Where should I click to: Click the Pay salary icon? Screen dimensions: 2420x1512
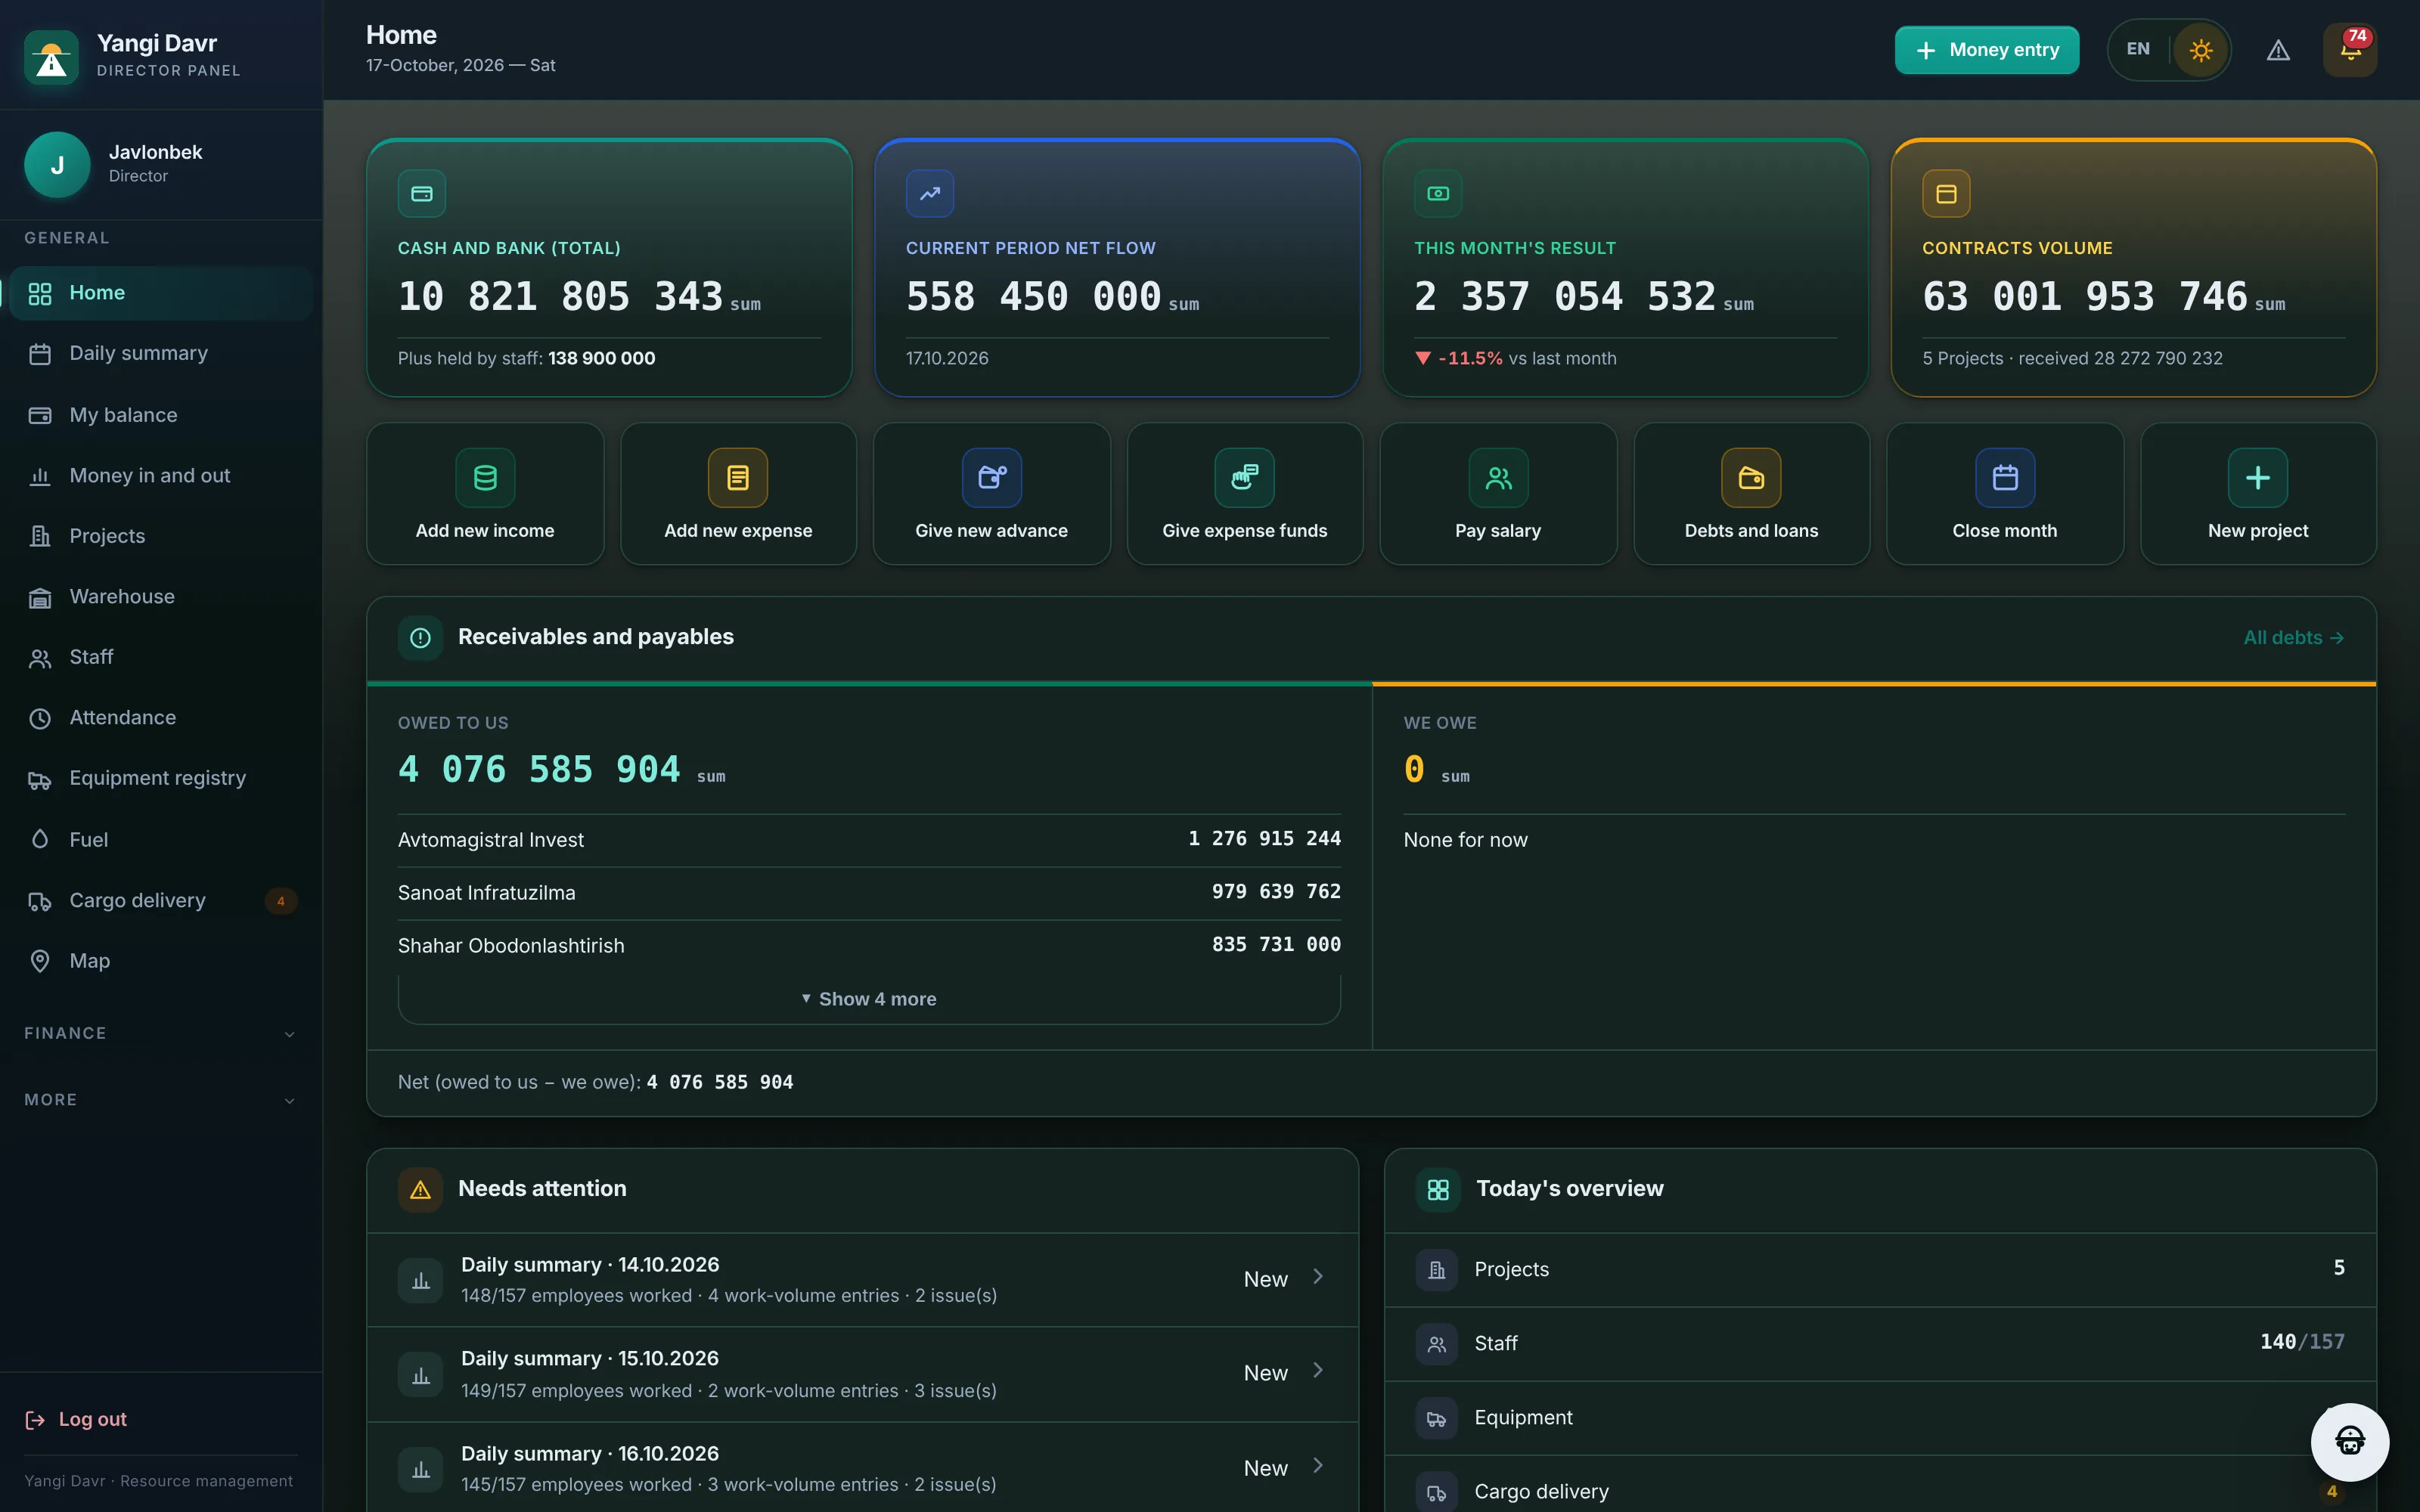pos(1498,478)
